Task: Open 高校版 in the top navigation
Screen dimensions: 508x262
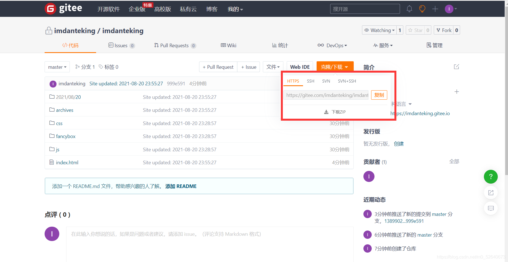Action: pos(163,9)
